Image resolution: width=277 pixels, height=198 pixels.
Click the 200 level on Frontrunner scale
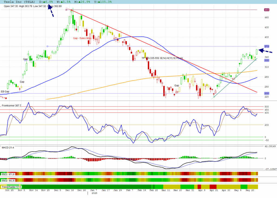pyautogui.click(x=266, y=125)
